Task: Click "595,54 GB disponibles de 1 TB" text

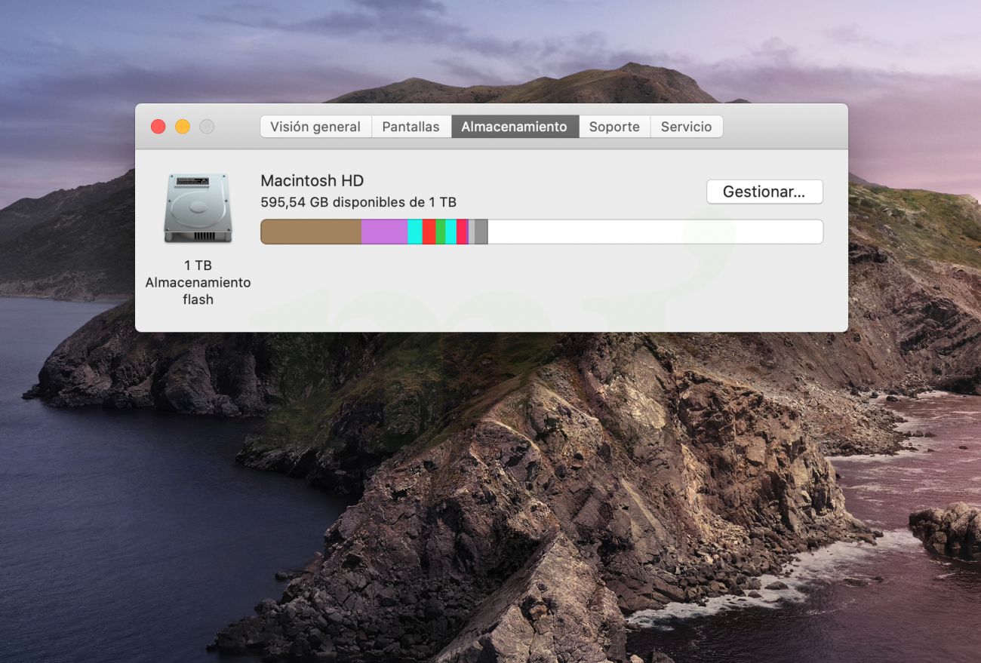Action: [358, 202]
